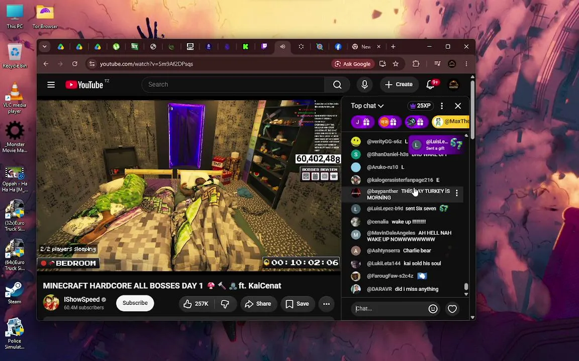The width and height of the screenshot is (579, 361).
Task: Switch to the ST tab
Action: (134, 47)
